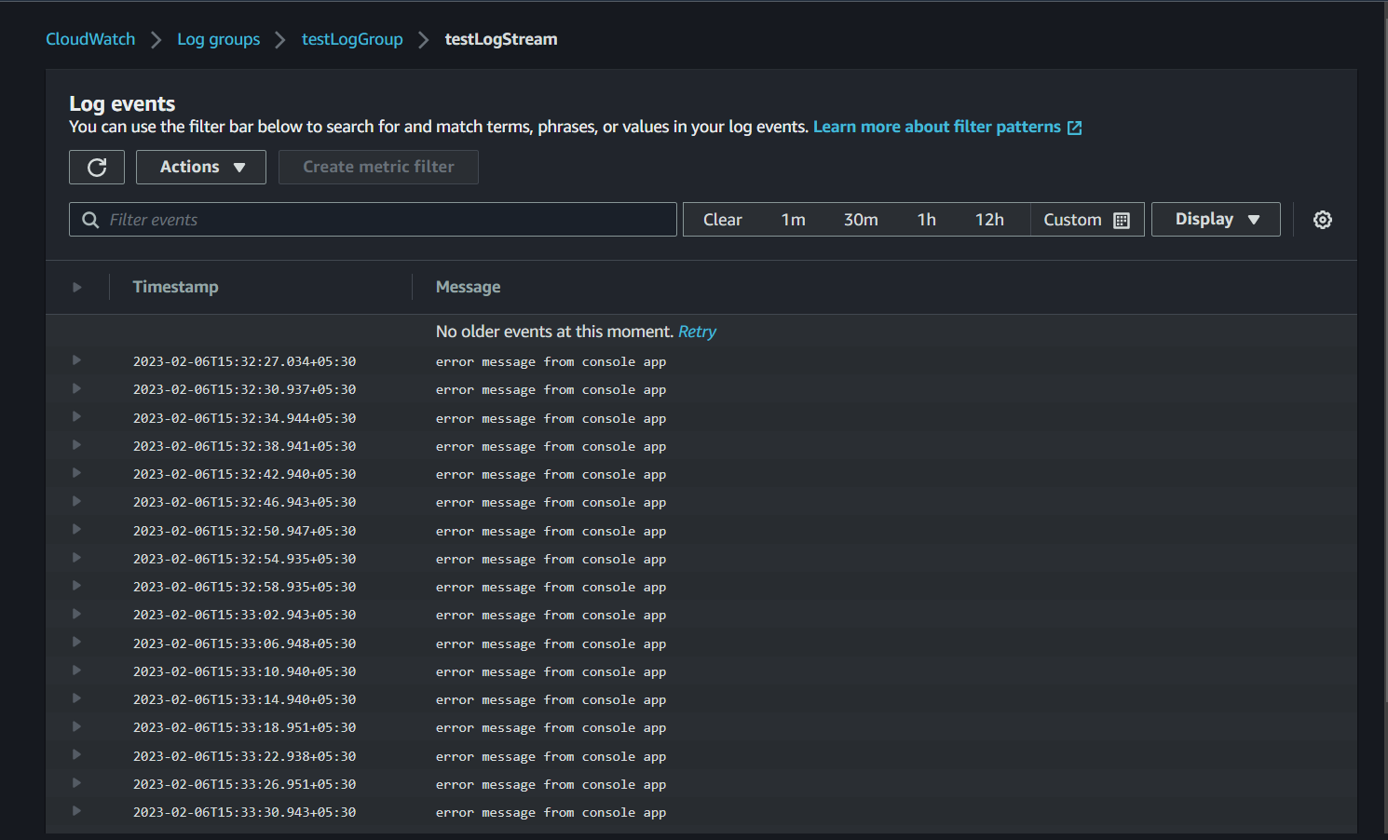Click the Message column header
Screen dimensions: 1388x840
(468, 287)
